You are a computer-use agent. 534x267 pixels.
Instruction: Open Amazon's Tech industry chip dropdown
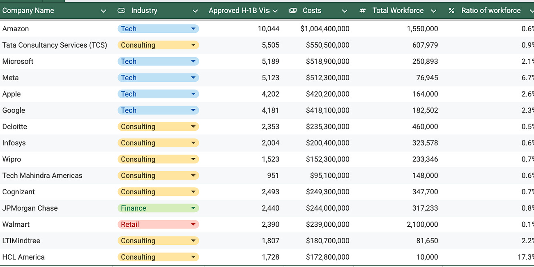point(158,29)
